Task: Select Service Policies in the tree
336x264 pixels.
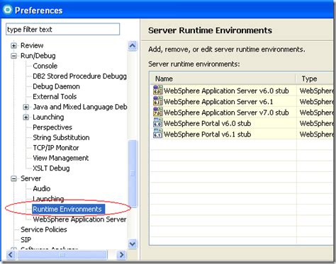Action: pyautogui.click(x=44, y=229)
